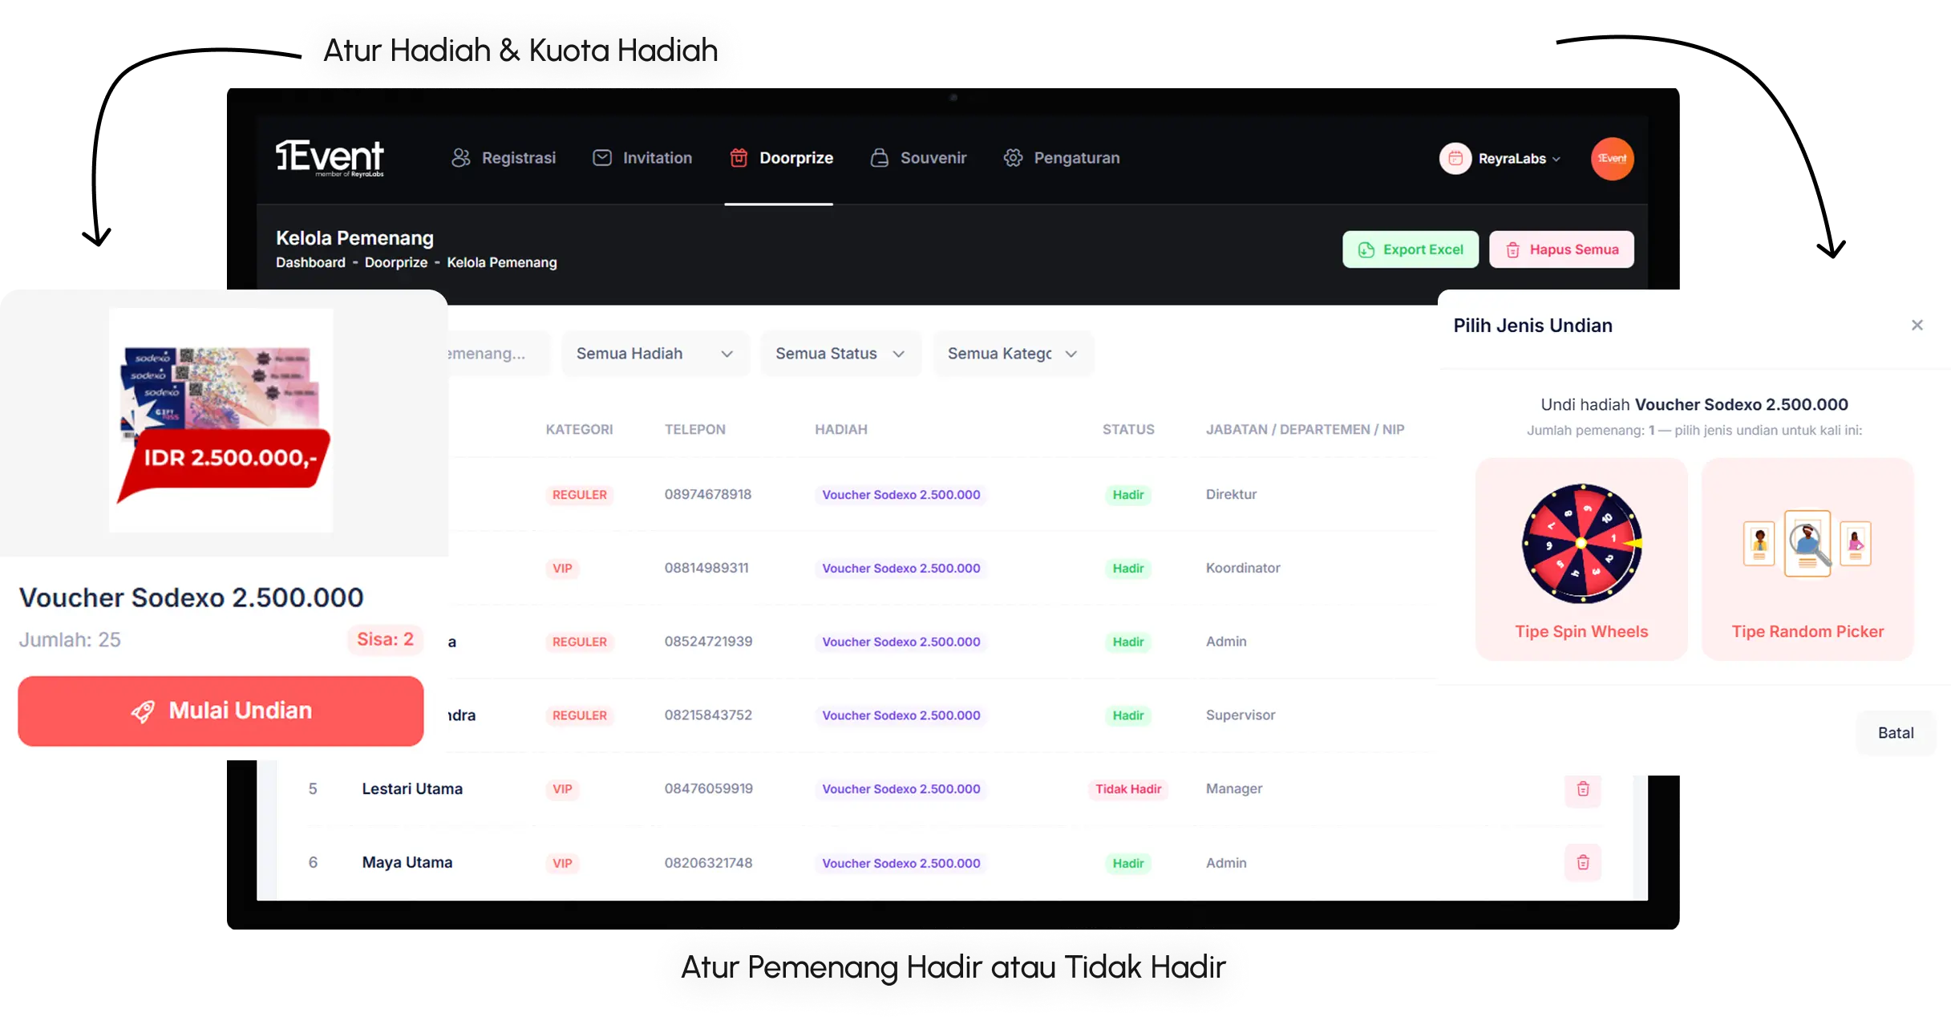
Task: Click the Kelola Pemenang breadcrumb
Action: coord(502,262)
